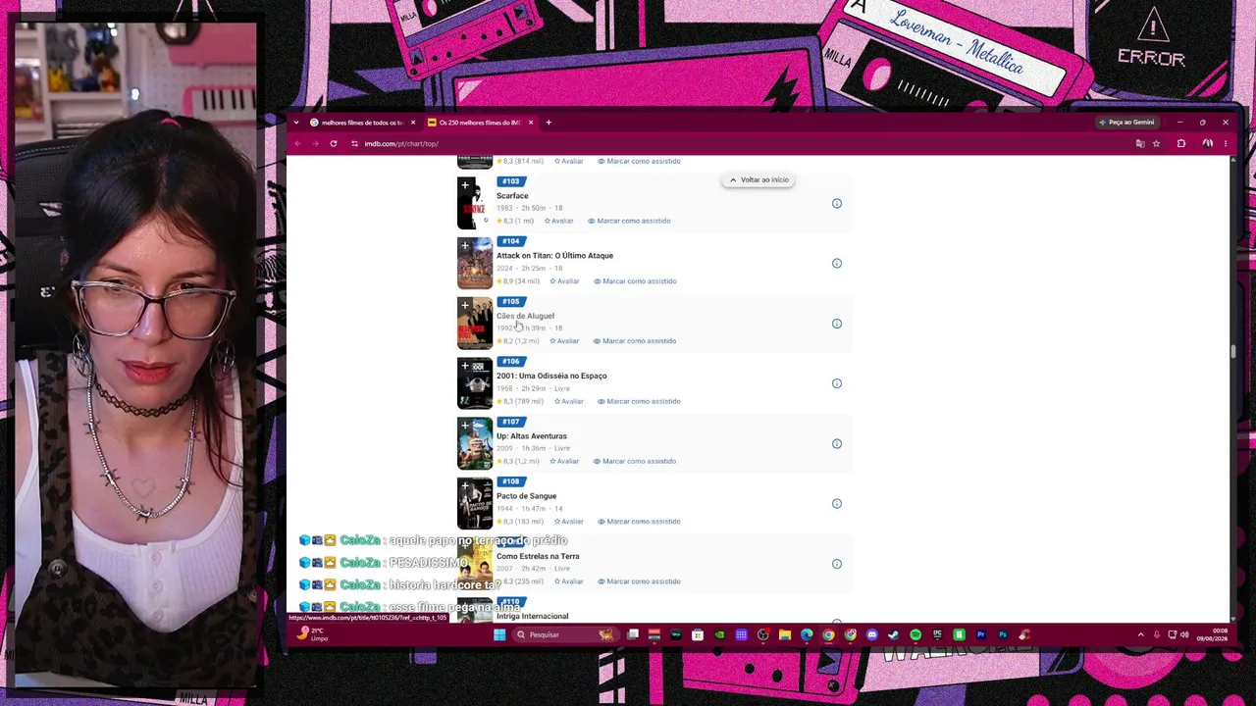
Task: Open Spotify from the taskbar
Action: (916, 635)
